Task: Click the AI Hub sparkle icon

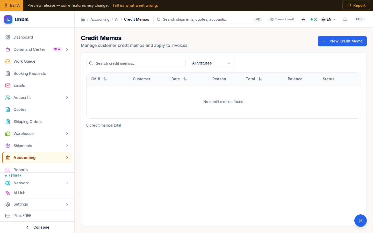Action: tap(8, 193)
